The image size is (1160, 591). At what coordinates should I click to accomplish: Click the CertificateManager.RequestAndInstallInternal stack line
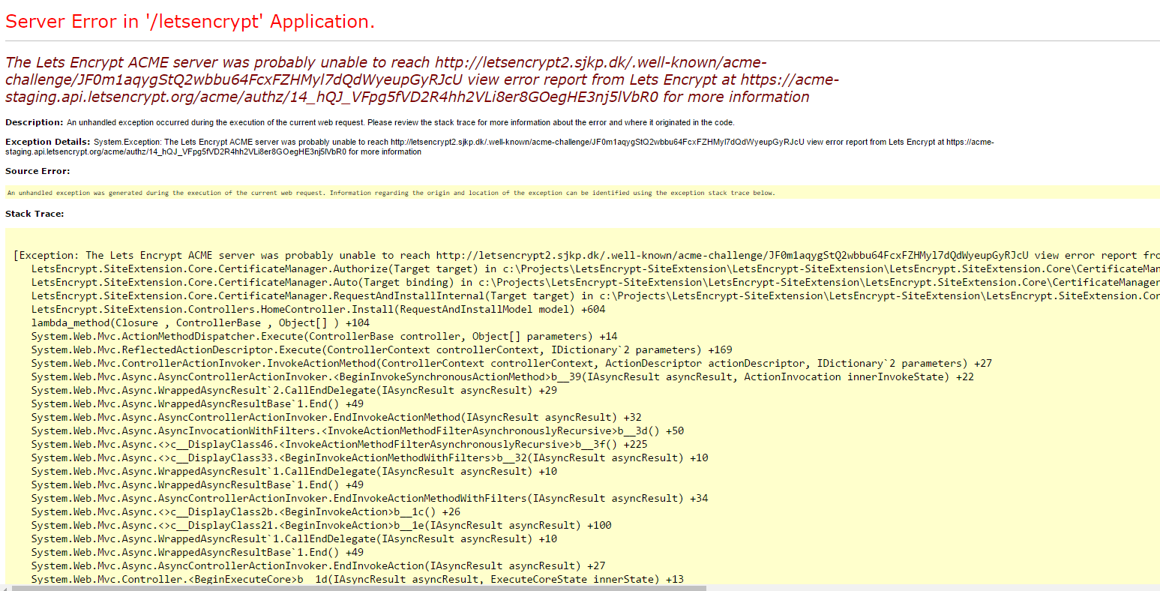(x=595, y=295)
